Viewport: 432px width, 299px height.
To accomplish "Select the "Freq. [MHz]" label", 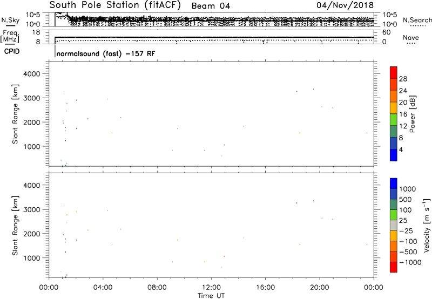I will [x=10, y=36].
